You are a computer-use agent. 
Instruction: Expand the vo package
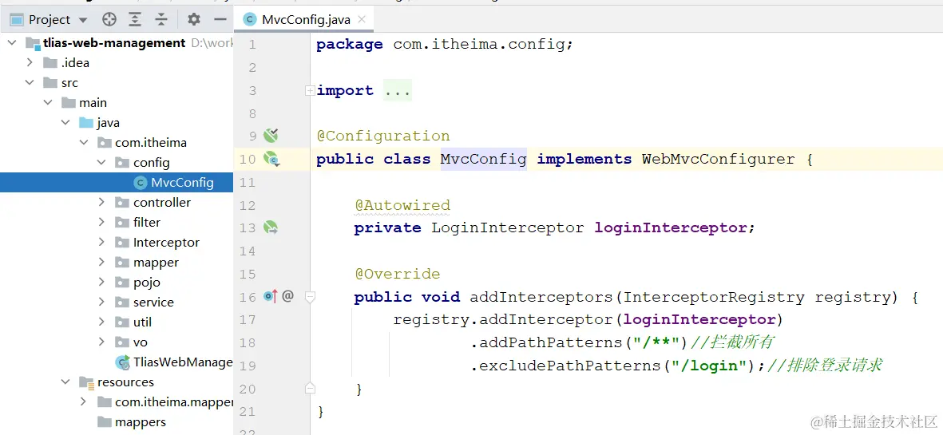tap(101, 342)
